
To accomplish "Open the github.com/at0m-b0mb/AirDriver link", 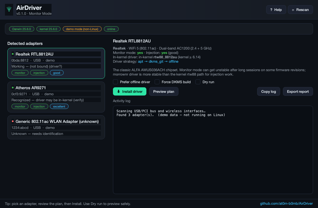I will pyautogui.click(x=286, y=204).
